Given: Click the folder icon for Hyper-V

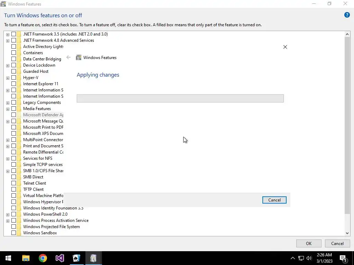Looking at the screenshot, I should [x=19, y=78].
